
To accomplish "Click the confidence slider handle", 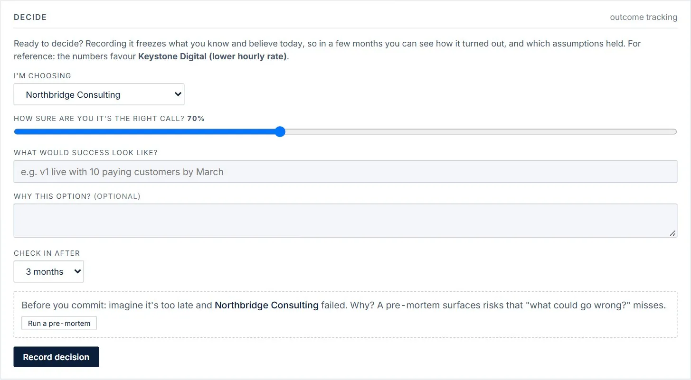I will [x=280, y=131].
